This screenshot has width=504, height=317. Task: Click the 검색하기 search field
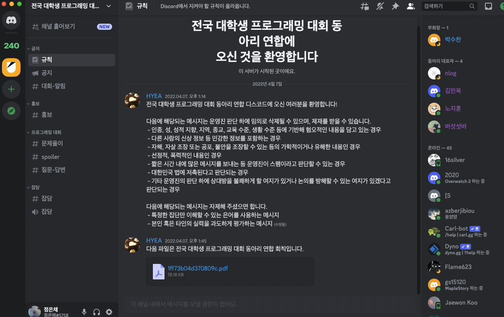pyautogui.click(x=449, y=6)
